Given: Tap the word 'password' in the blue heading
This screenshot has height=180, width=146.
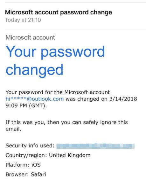Looking at the screenshot, I should click(x=73, y=52).
